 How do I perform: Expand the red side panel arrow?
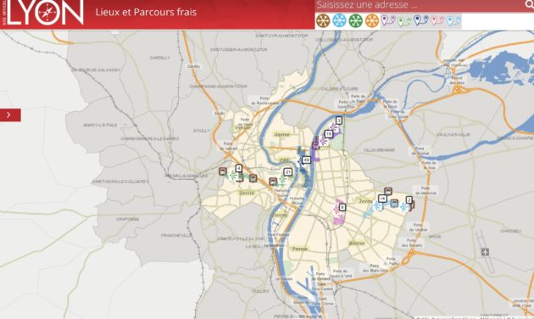[x=10, y=115]
